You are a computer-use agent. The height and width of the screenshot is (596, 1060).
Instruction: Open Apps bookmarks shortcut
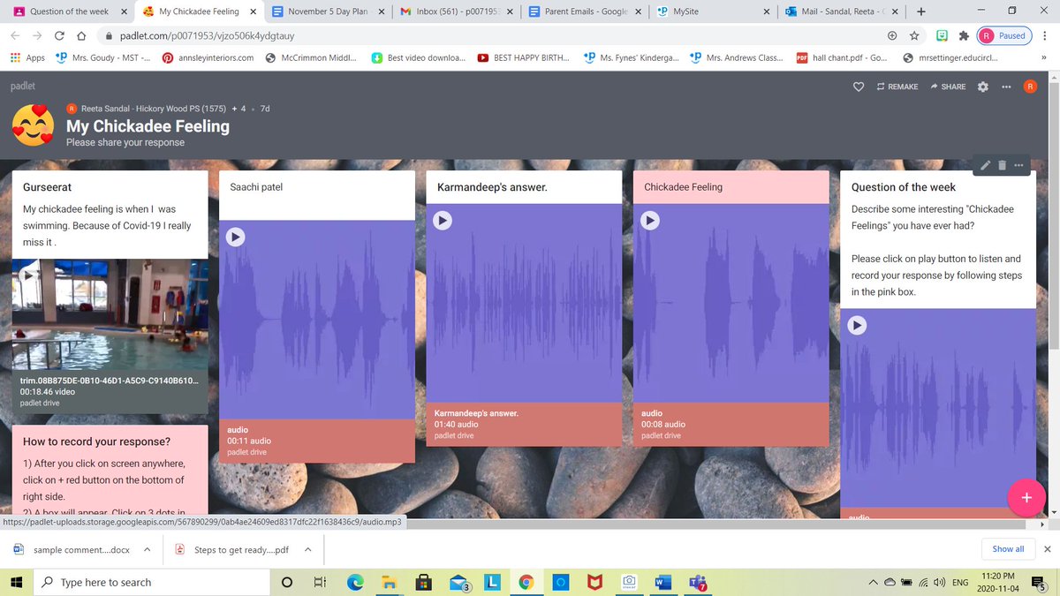27,57
